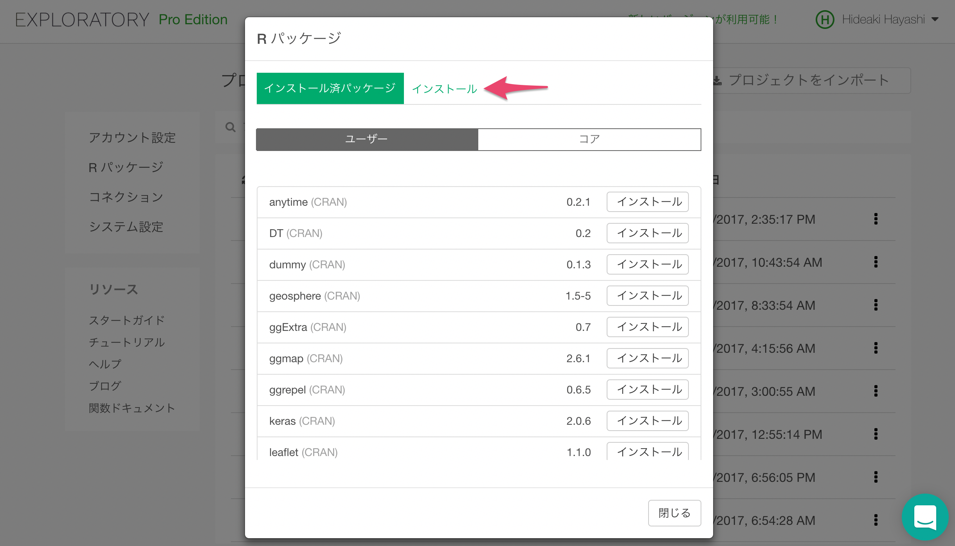Open アカウント設定 in sidebar

click(x=132, y=138)
